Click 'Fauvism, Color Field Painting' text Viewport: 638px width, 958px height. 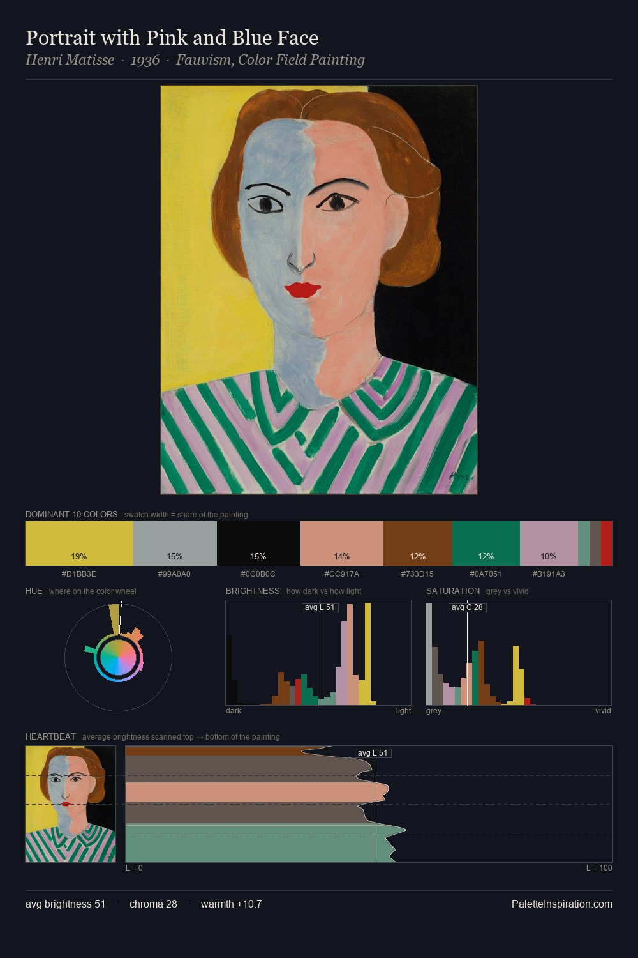click(271, 60)
